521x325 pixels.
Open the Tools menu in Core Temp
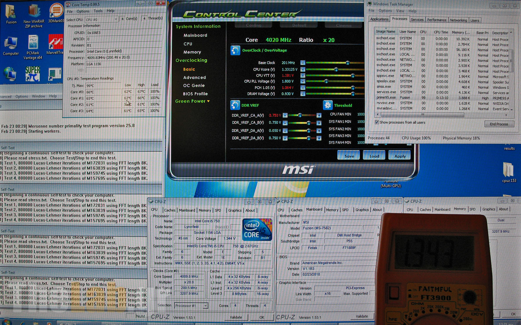98,11
